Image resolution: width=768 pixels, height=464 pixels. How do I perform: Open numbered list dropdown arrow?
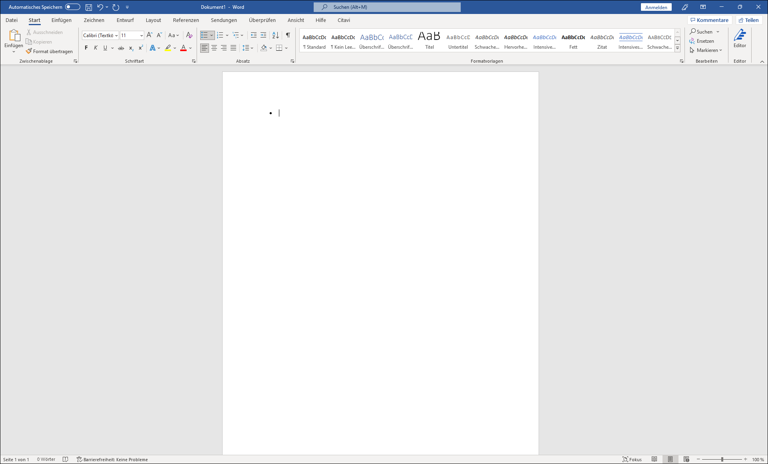[227, 35]
